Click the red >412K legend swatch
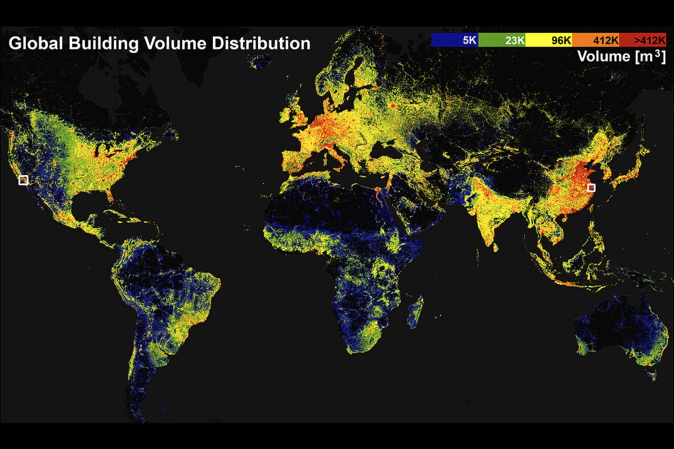 point(643,40)
